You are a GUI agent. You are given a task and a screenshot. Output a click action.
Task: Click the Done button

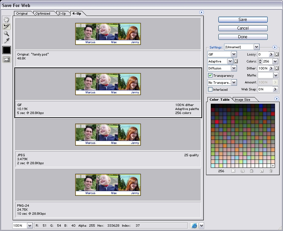243,37
